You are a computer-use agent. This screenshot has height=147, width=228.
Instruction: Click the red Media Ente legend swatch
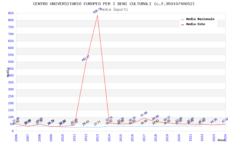click(182, 25)
